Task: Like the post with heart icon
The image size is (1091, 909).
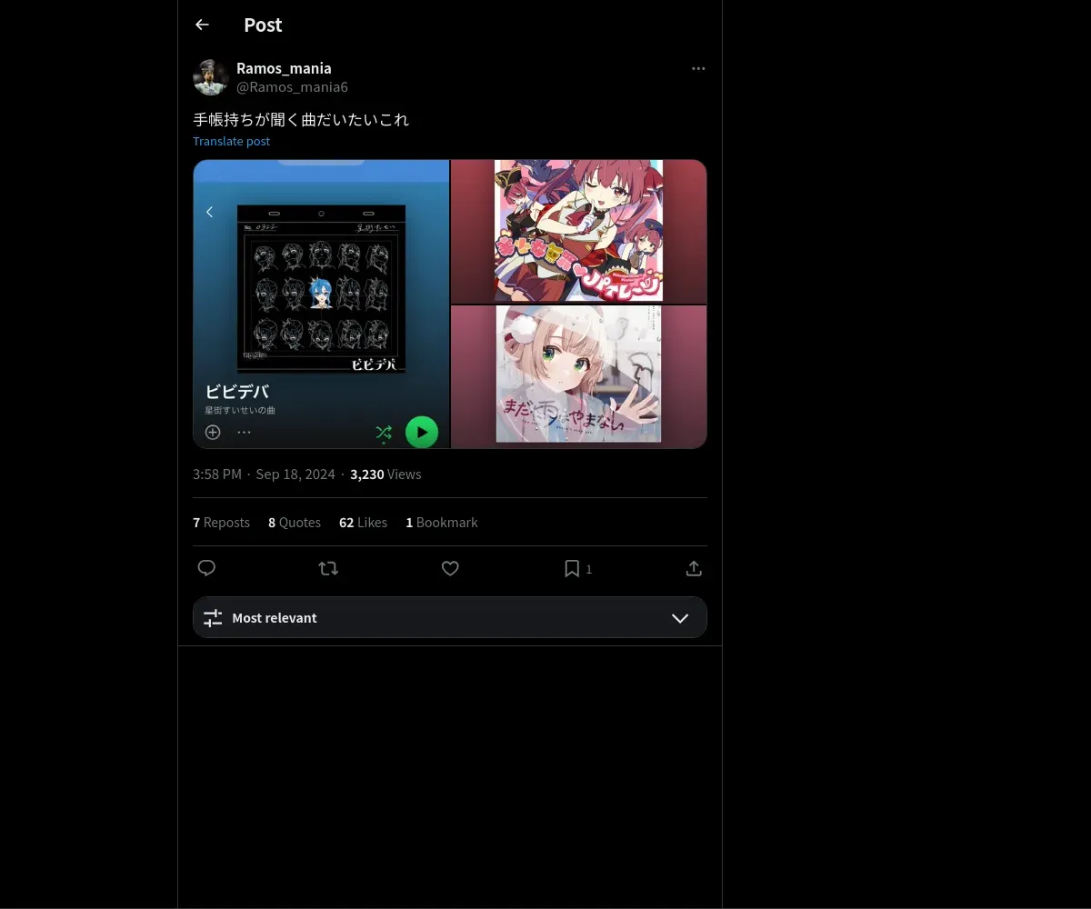Action: click(450, 568)
